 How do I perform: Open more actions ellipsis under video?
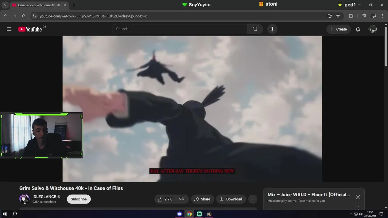253,199
